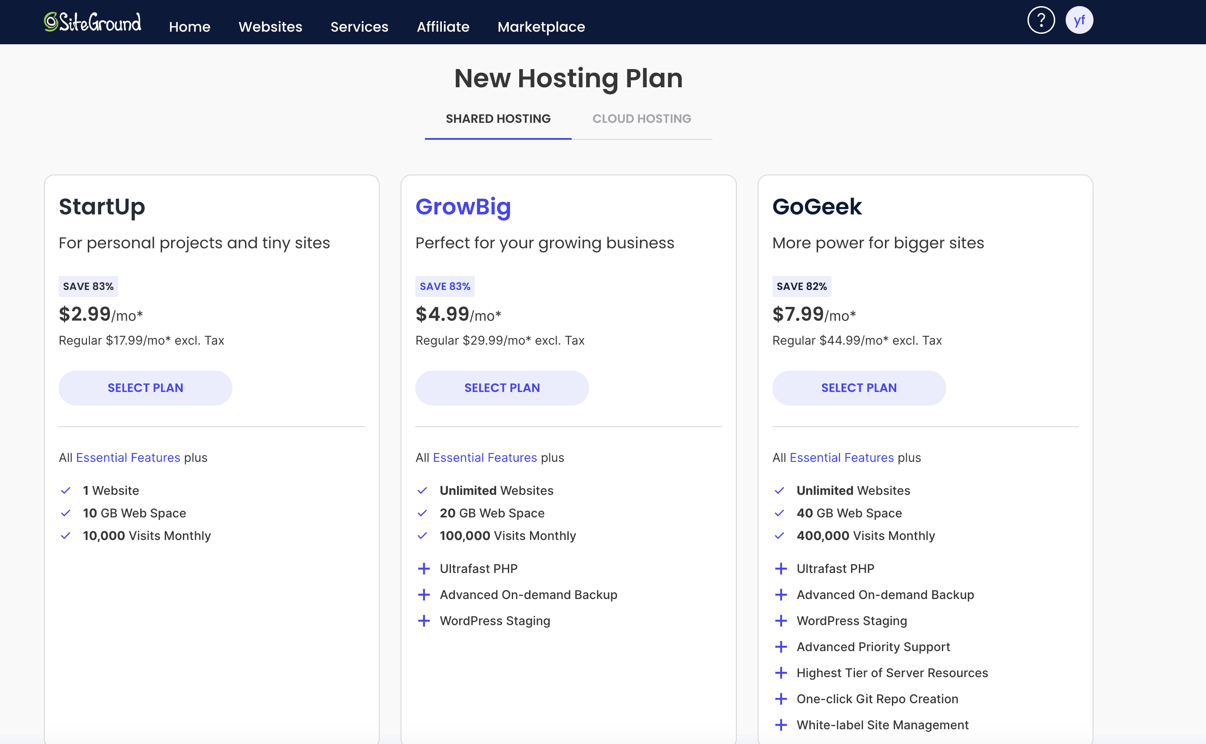Click plus icon beside White-label Site Management
1206x744 pixels.
pyautogui.click(x=781, y=725)
